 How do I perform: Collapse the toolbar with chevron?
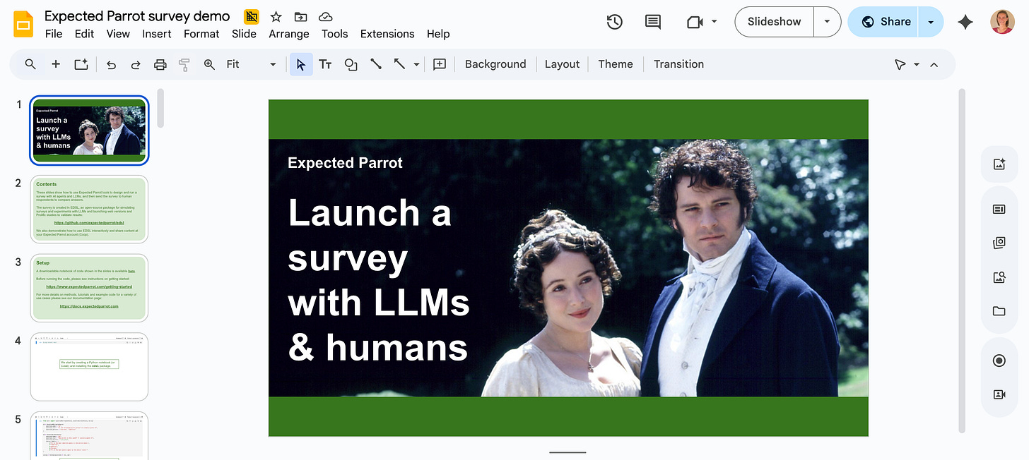[934, 64]
